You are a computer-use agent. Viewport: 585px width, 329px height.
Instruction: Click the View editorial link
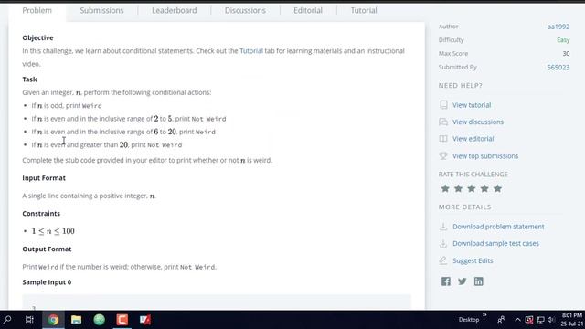(x=473, y=139)
